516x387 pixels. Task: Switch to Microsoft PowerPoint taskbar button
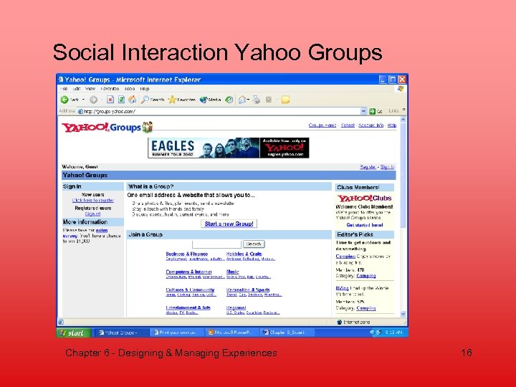(x=231, y=333)
